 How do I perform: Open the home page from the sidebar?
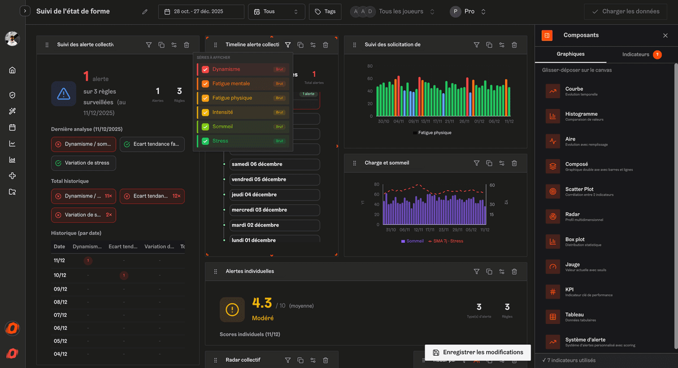12,70
